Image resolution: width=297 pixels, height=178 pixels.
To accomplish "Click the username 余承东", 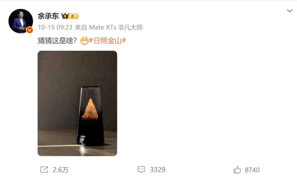I will 48,16.
